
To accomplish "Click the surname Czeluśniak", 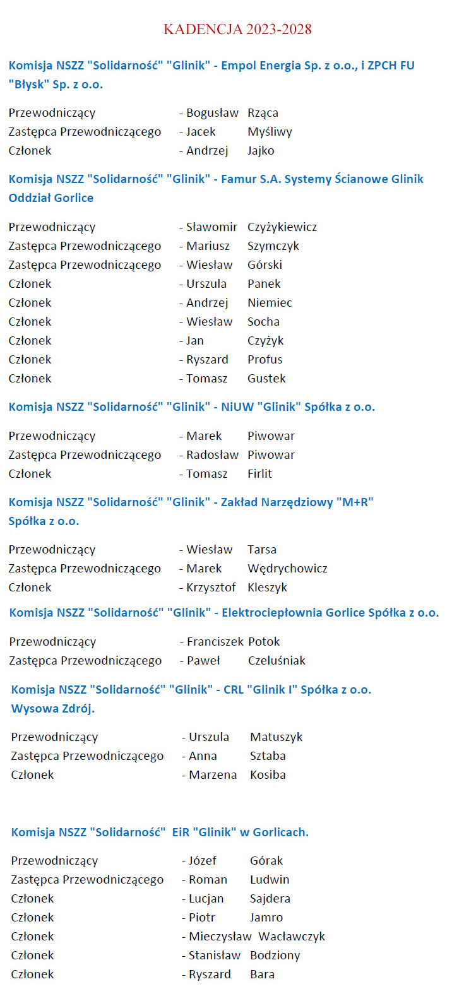I will pyautogui.click(x=277, y=661).
